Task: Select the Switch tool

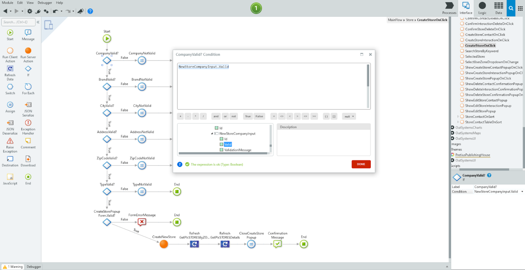Action: [x=10, y=89]
